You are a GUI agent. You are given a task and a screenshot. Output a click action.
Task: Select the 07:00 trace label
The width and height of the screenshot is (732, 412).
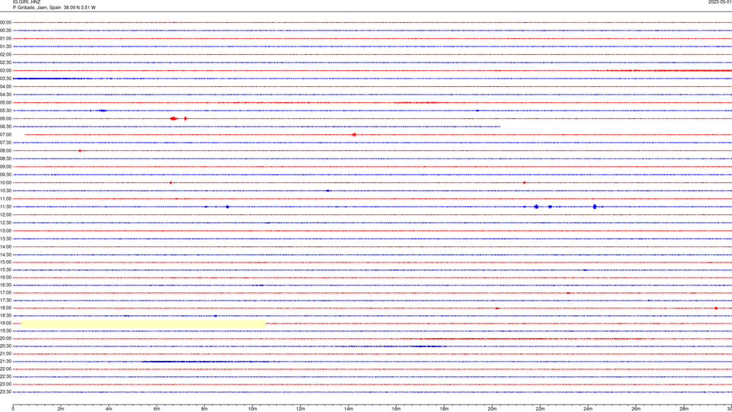pyautogui.click(x=5, y=134)
